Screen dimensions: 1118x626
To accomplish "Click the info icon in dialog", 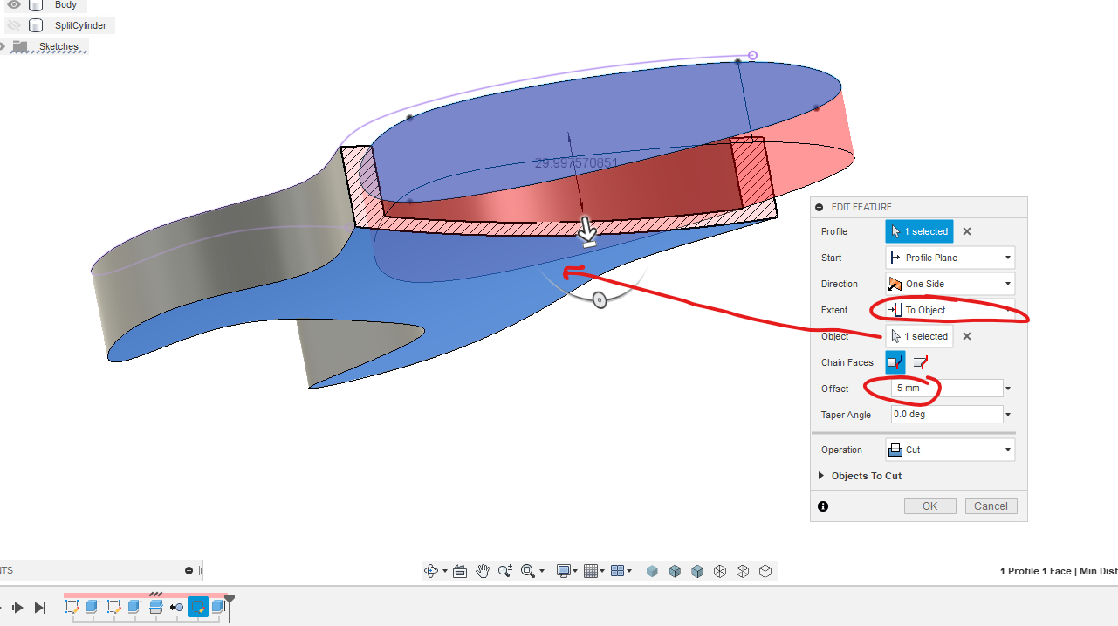I will pyautogui.click(x=823, y=506).
